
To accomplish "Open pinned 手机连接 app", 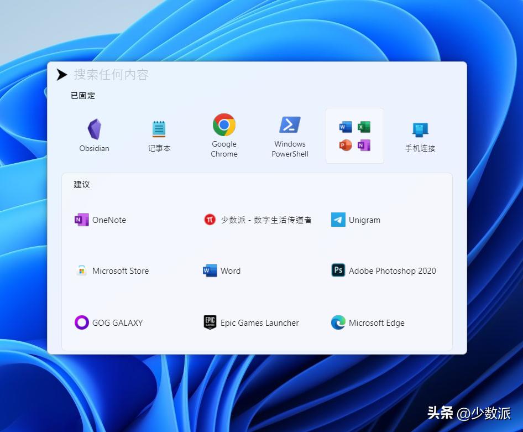I will (x=420, y=136).
